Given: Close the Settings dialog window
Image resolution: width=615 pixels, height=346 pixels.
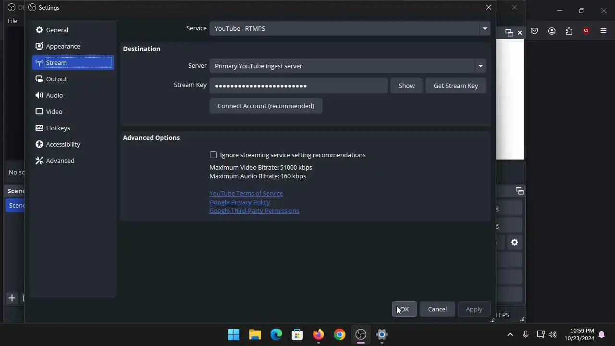Looking at the screenshot, I should click(x=489, y=7).
